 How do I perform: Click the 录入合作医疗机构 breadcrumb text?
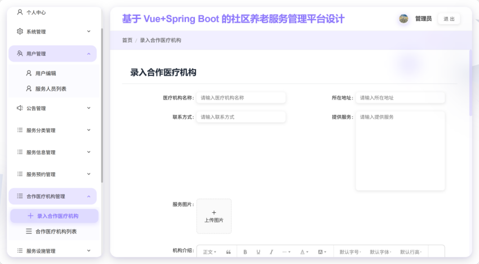[161, 41]
